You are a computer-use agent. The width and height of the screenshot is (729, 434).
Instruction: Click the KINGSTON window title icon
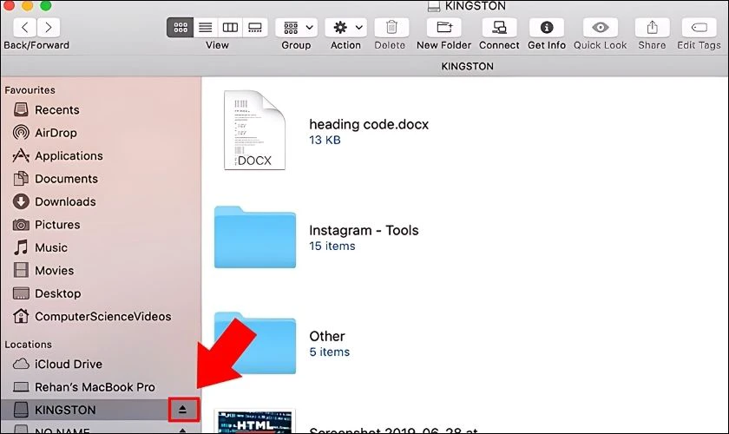433,7
